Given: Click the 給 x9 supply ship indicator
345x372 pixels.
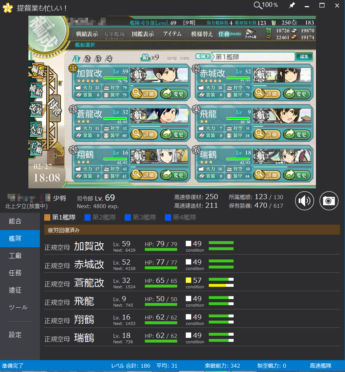Looking at the screenshot, I should [x=150, y=57].
